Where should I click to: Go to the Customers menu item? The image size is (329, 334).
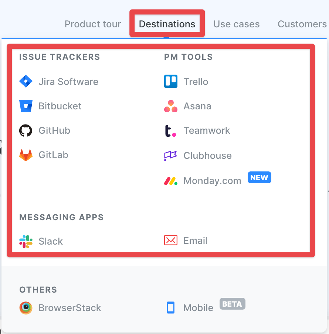(x=302, y=24)
